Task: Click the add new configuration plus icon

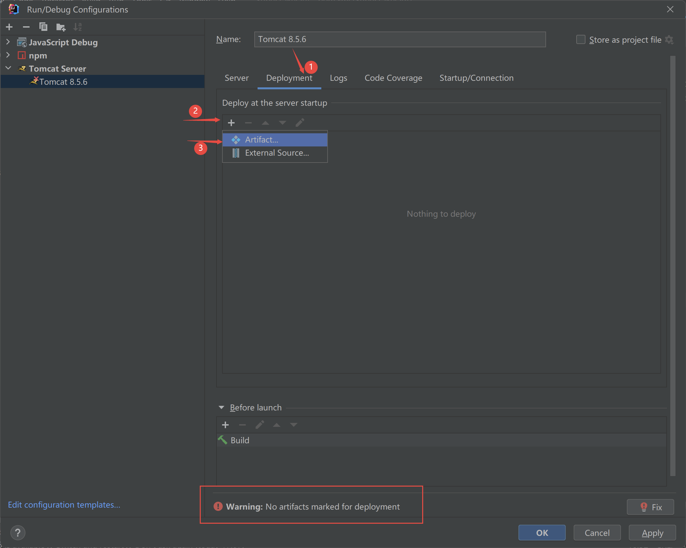Action: pos(9,27)
